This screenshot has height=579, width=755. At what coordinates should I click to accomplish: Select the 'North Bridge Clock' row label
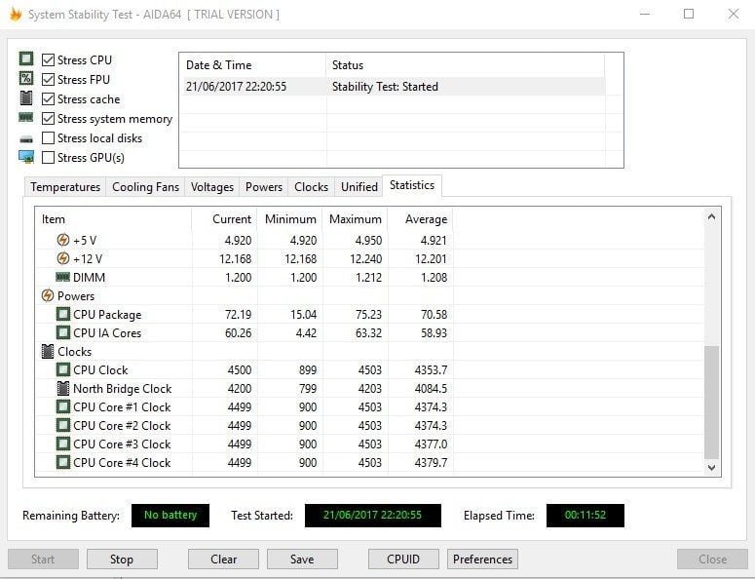coord(123,388)
